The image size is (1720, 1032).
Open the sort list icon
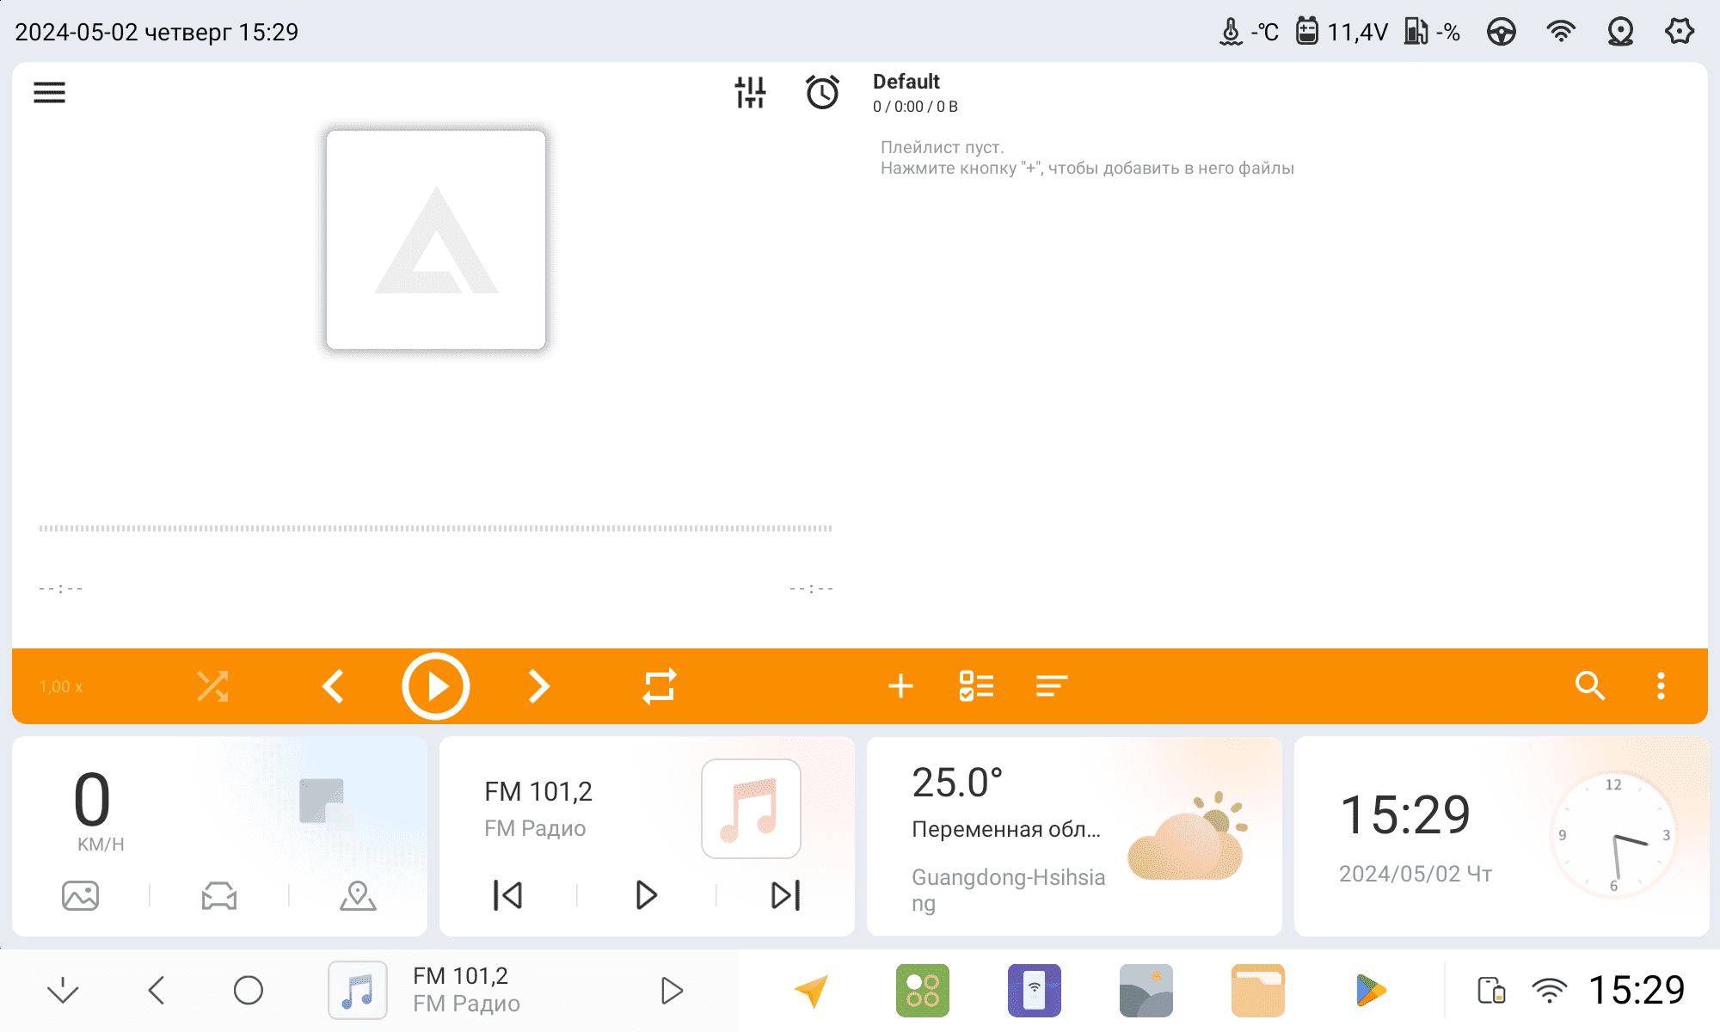click(1051, 686)
